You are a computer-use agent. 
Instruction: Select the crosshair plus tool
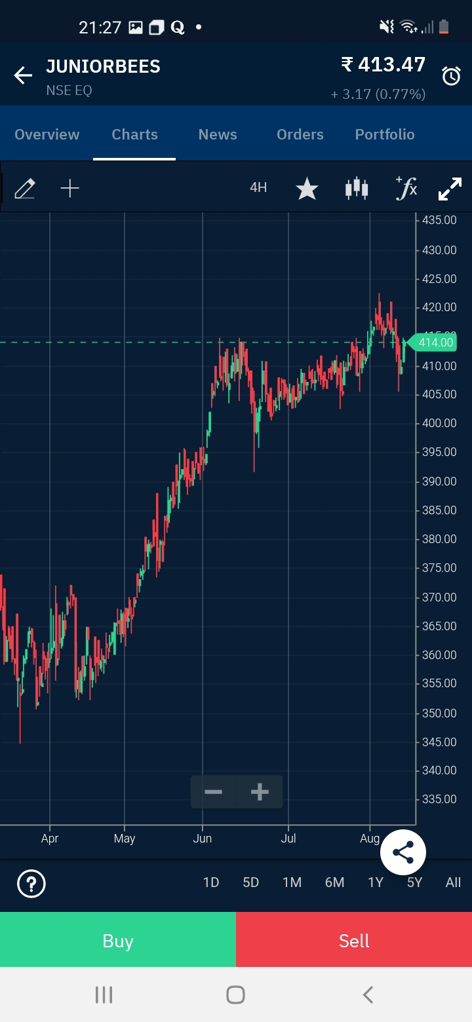click(69, 189)
